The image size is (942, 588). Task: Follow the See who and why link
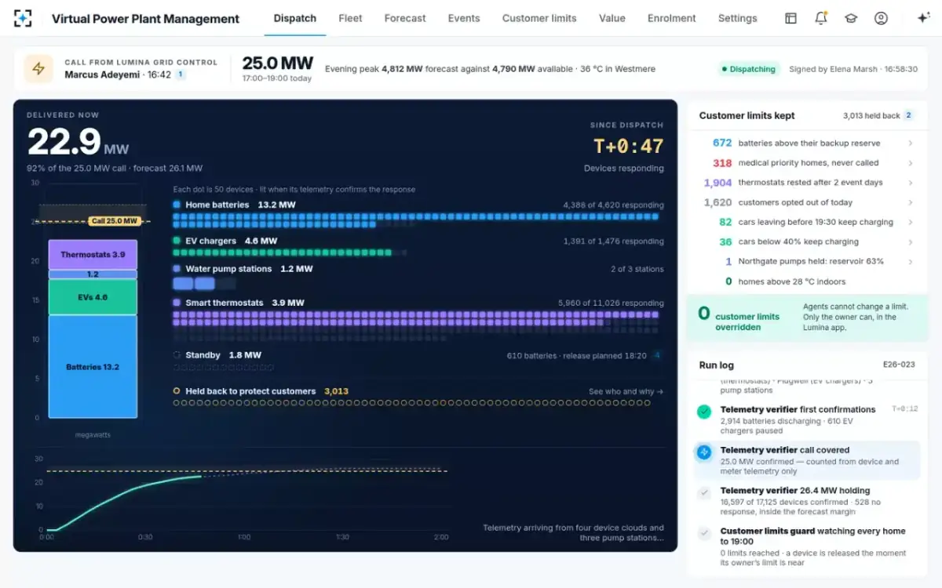pyautogui.click(x=626, y=391)
